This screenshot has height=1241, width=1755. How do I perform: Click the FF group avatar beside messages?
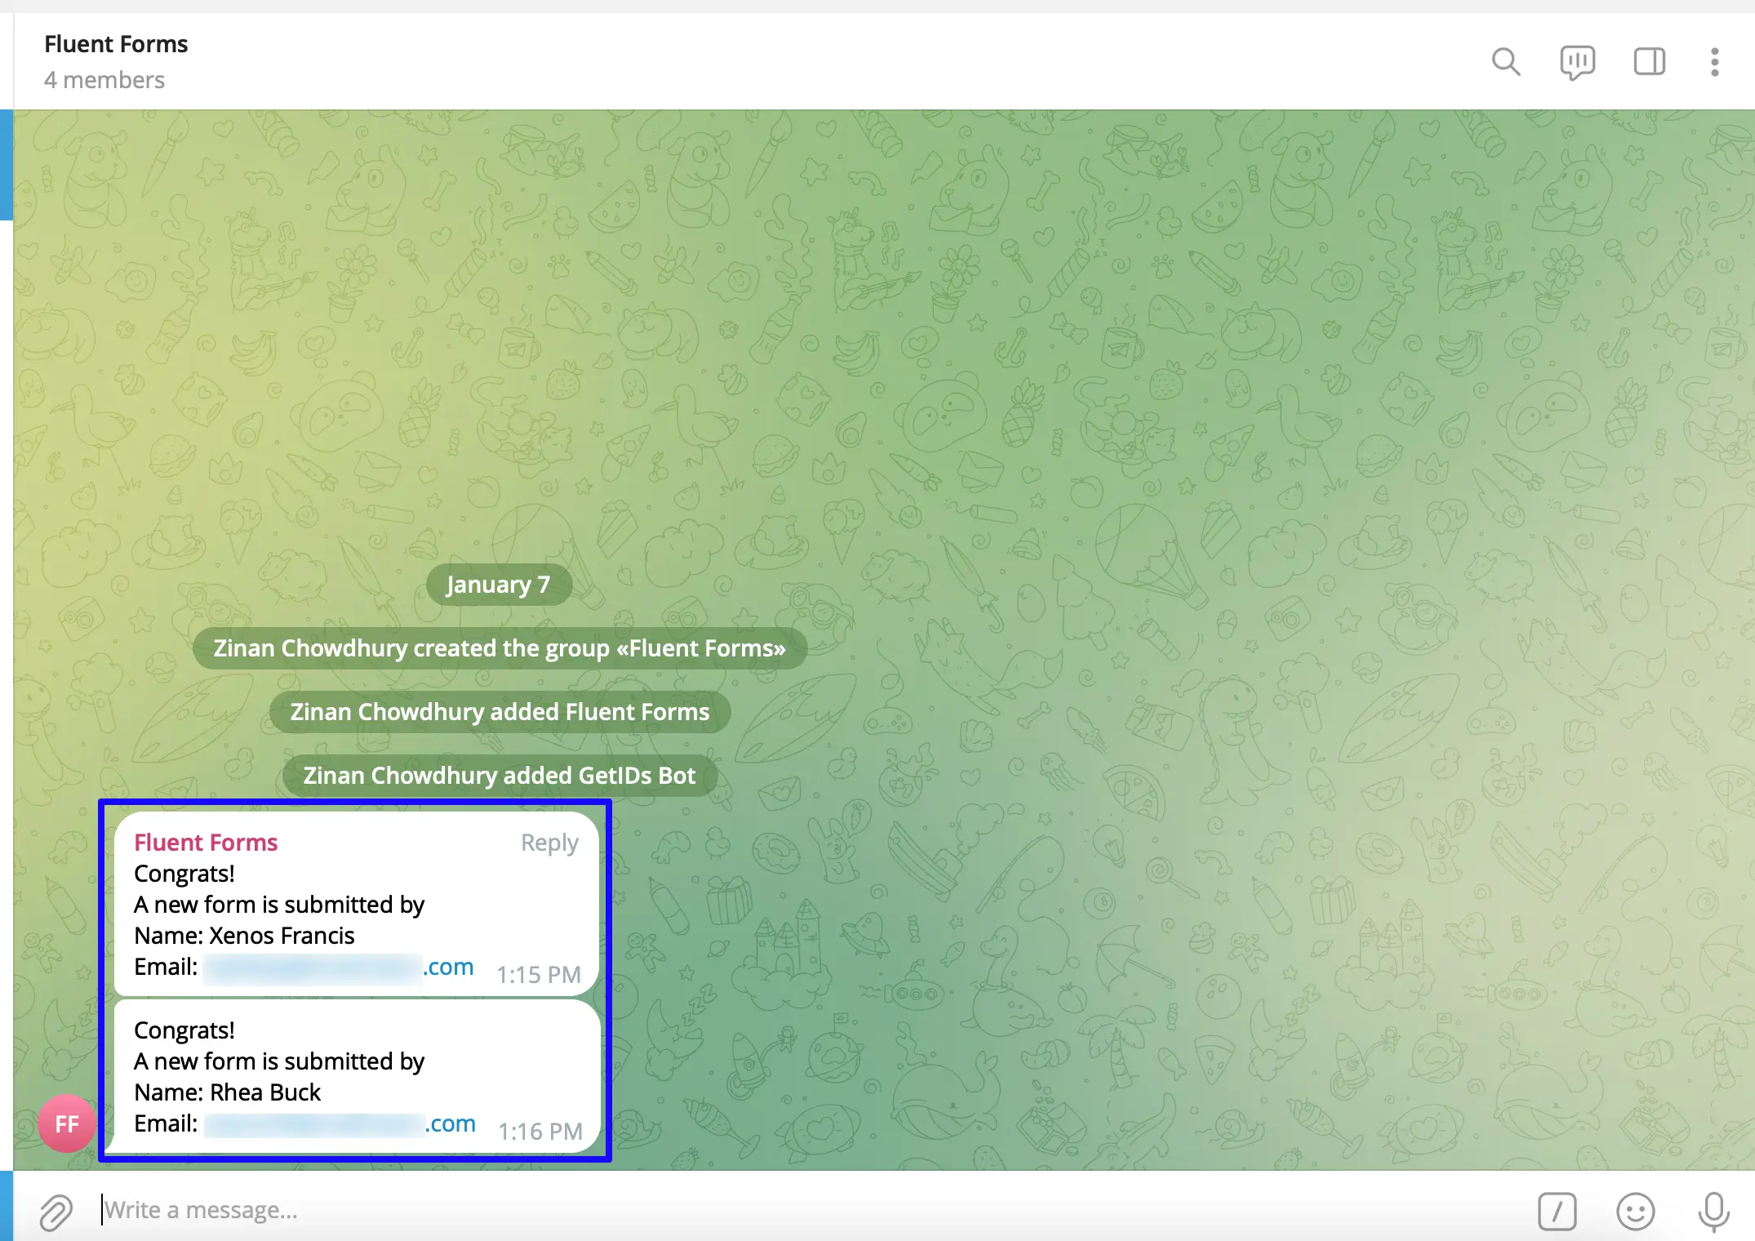click(65, 1123)
